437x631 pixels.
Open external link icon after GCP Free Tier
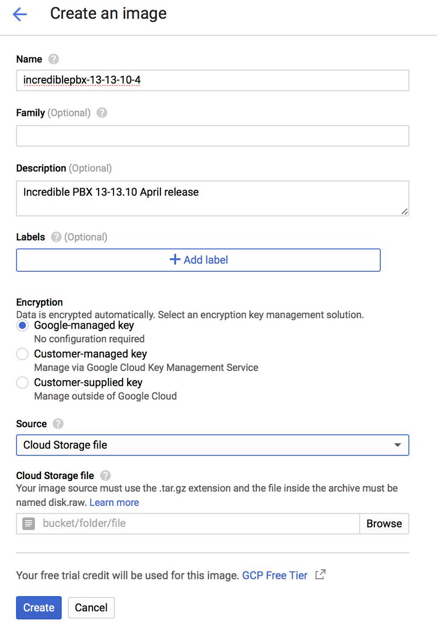point(320,575)
